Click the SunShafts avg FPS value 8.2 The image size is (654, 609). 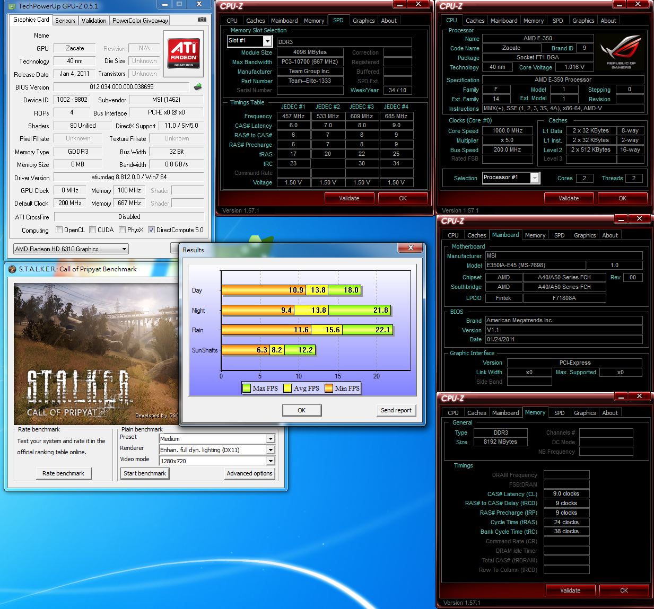[277, 350]
